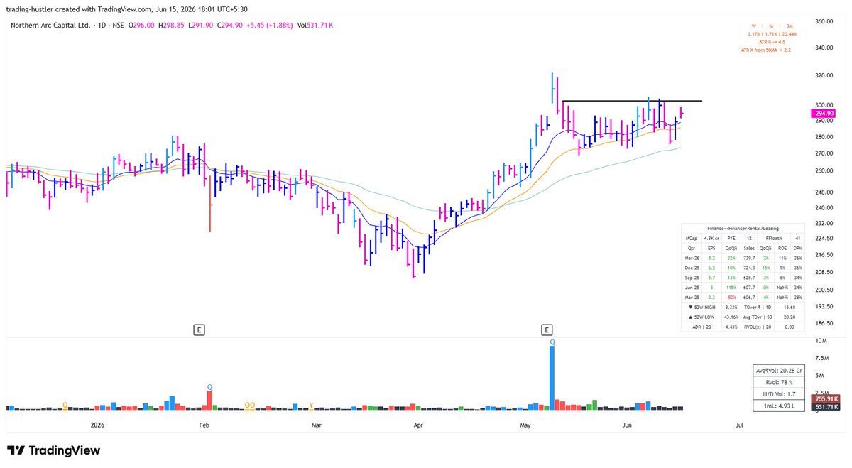Click the MCap cell in fundamentals table

point(692,238)
